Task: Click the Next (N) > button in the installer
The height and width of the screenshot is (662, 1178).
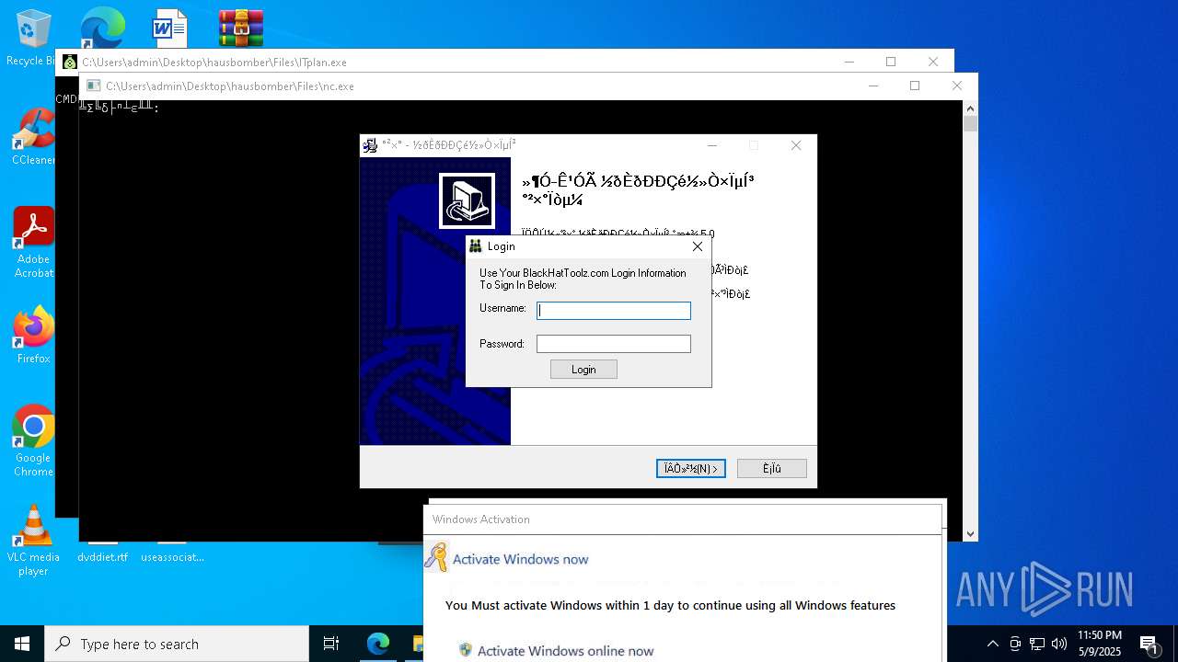Action: (x=691, y=469)
